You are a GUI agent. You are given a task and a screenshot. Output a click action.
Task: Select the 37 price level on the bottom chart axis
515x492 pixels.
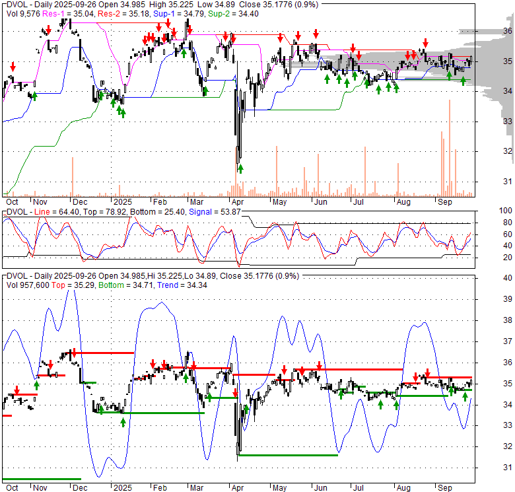click(508, 341)
